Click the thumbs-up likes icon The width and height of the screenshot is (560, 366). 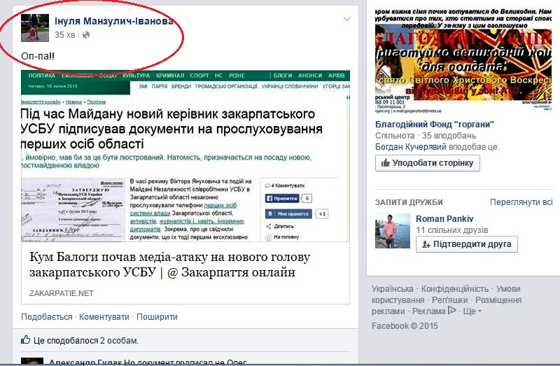click(x=25, y=339)
